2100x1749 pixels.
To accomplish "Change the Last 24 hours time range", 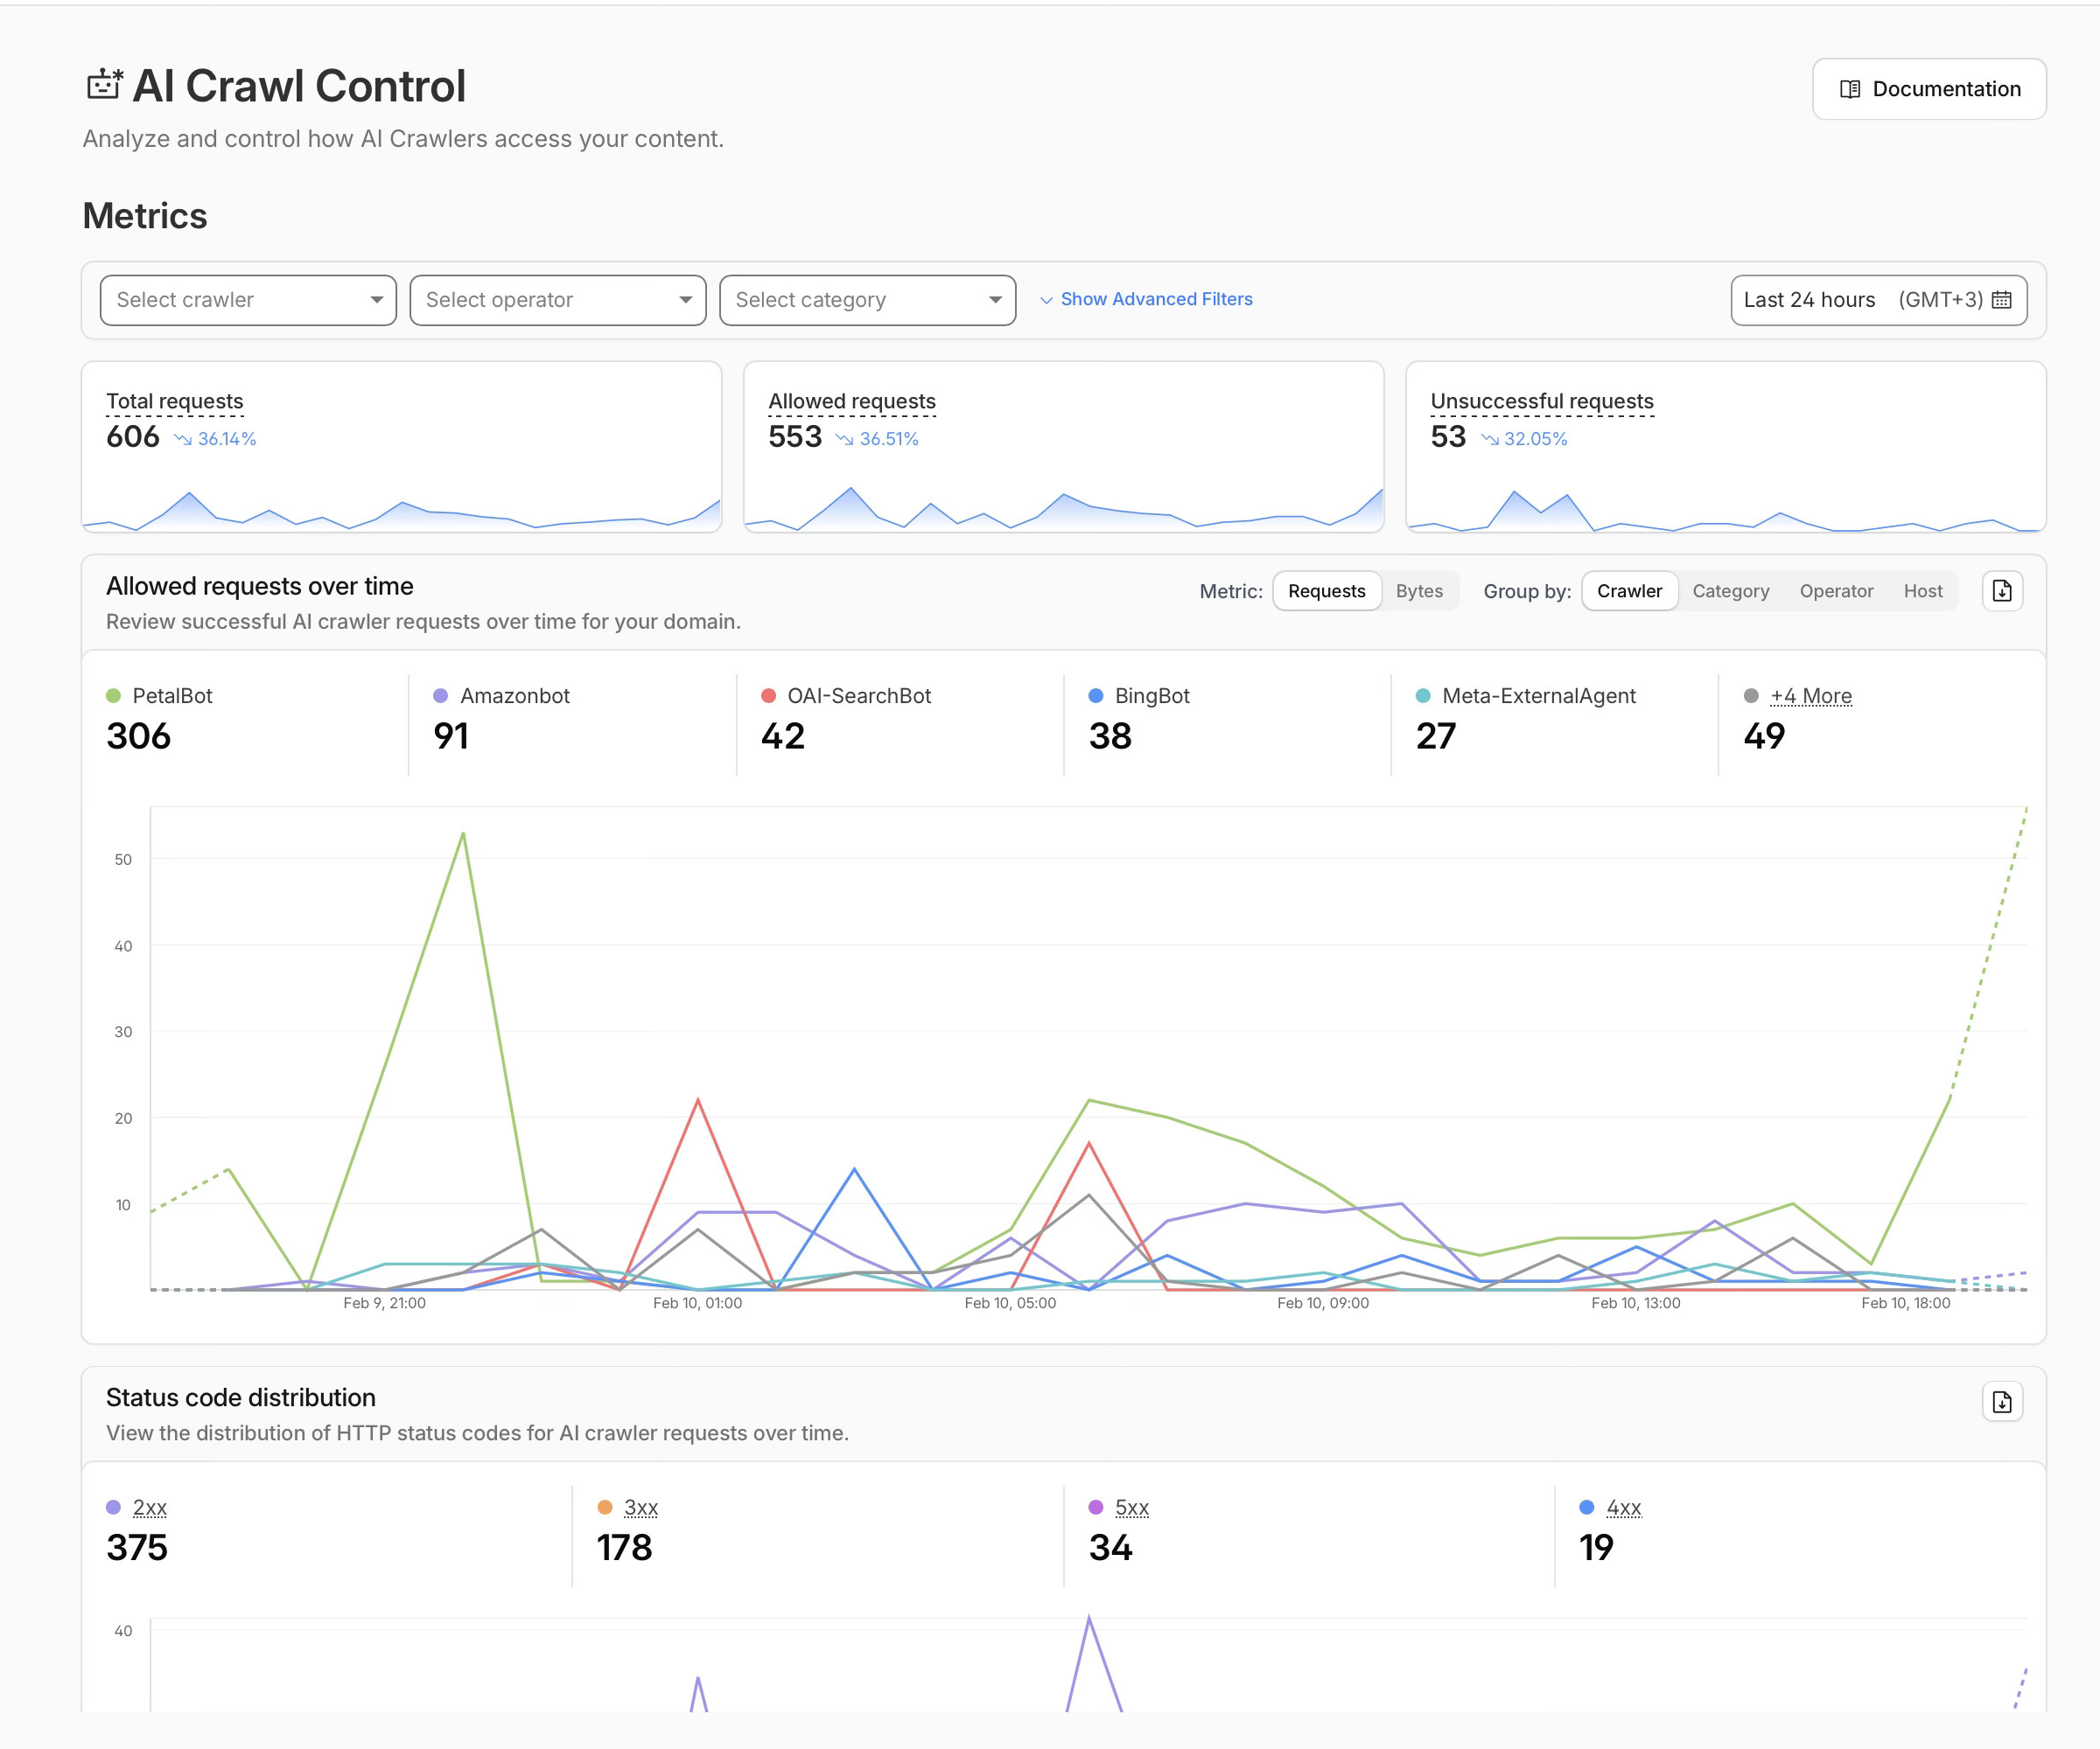I will tap(1810, 299).
